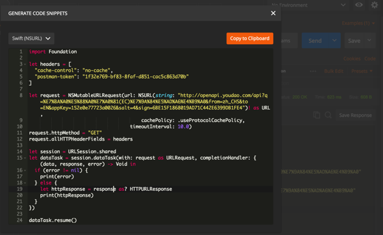Close the Generate Code Snippets dialog
Screen dimensions: 383x235
click(x=273, y=13)
